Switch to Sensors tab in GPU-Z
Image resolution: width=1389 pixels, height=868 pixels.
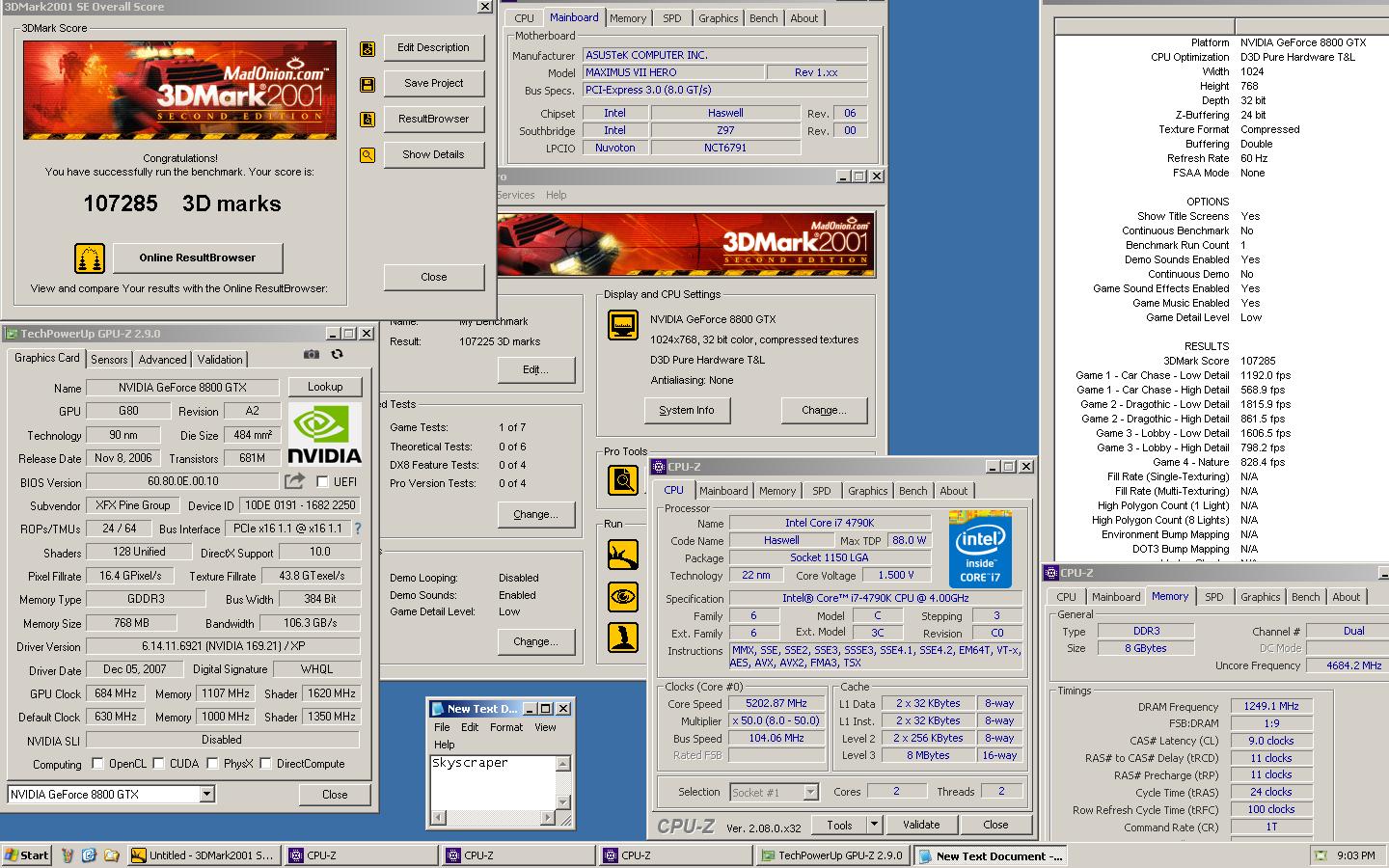point(109,360)
